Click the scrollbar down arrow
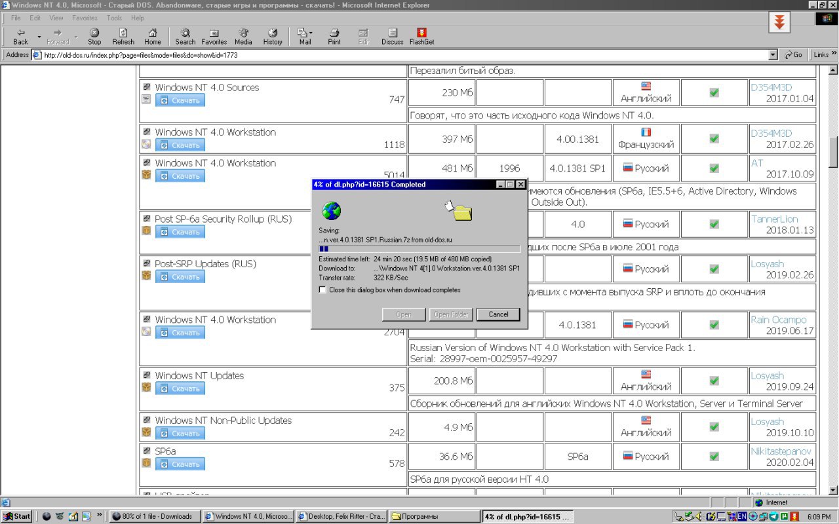Screen dimensions: 839x524 [833, 491]
